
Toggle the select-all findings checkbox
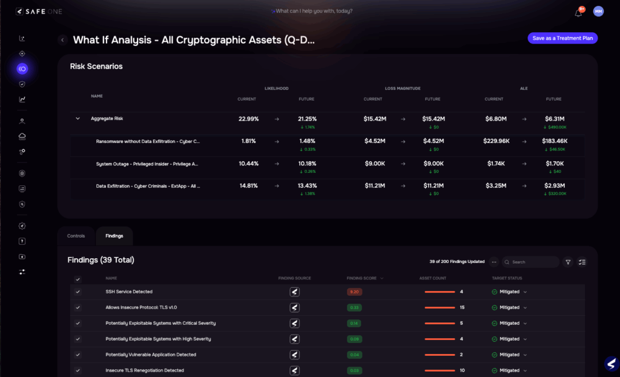tap(77, 279)
